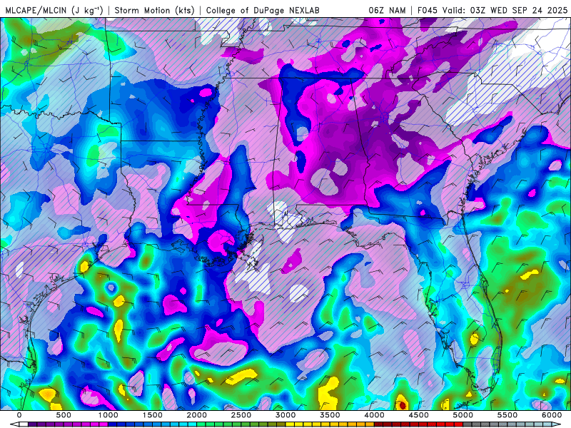
Task: Click the 4000 value on the color scale
Action: click(x=374, y=415)
